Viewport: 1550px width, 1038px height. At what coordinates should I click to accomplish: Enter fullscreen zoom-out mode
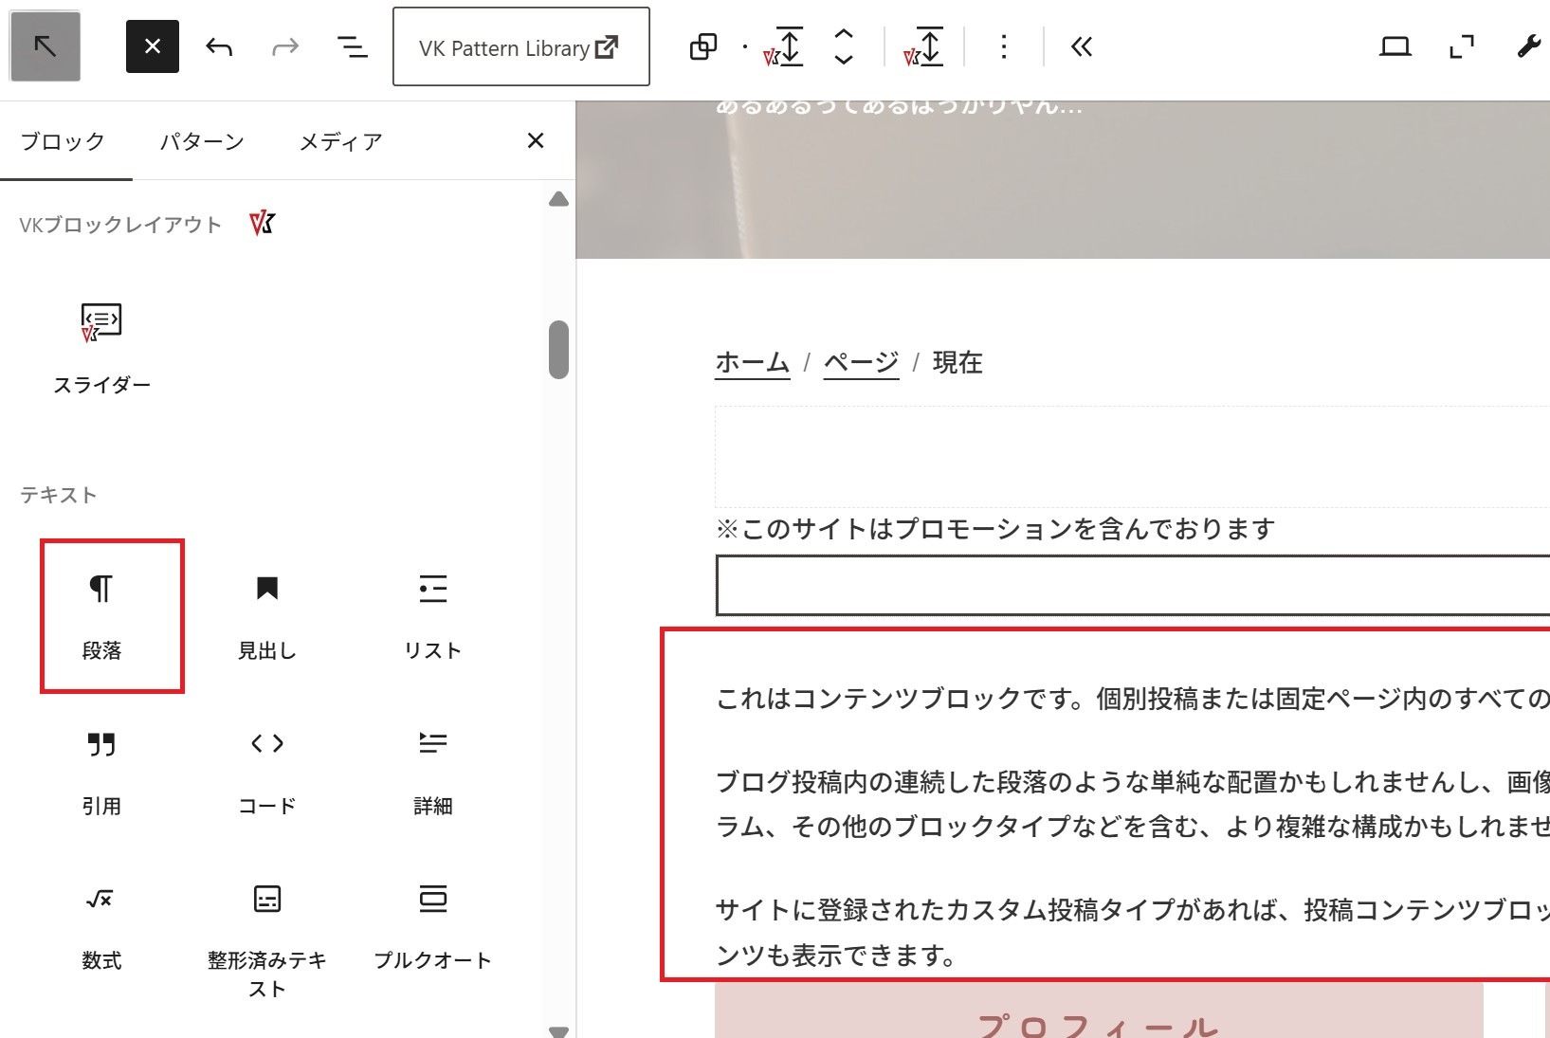[x=1462, y=46]
